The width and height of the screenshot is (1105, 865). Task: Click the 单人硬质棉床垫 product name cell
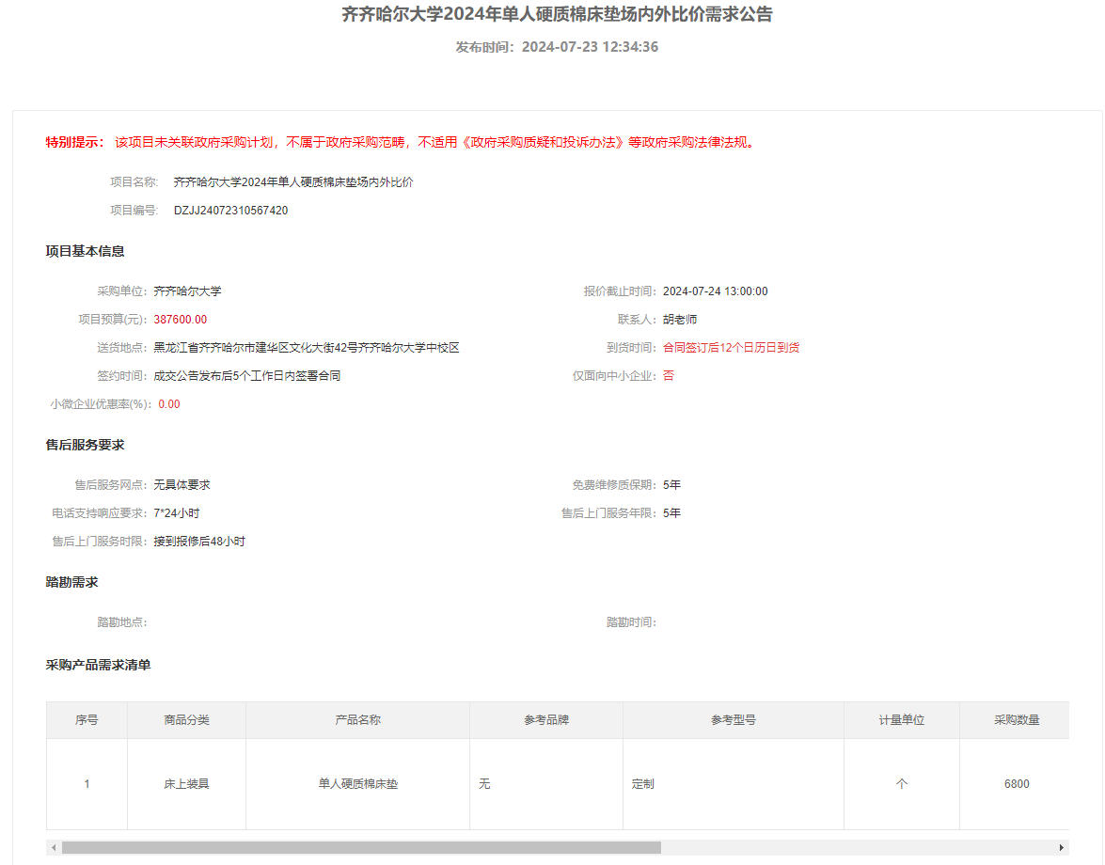(x=357, y=784)
